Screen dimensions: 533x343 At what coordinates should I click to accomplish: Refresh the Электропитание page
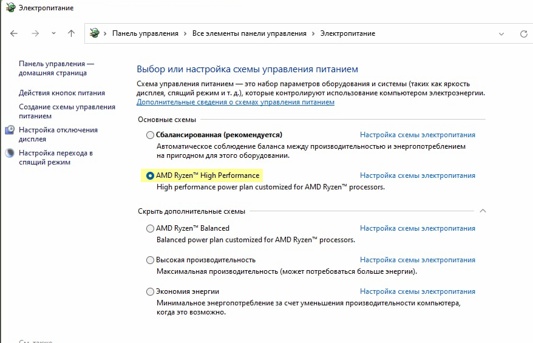coord(523,33)
